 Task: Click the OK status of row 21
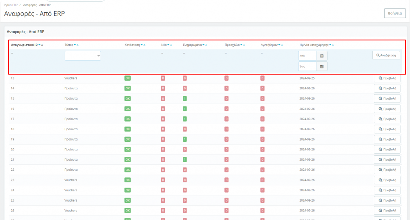point(128,159)
